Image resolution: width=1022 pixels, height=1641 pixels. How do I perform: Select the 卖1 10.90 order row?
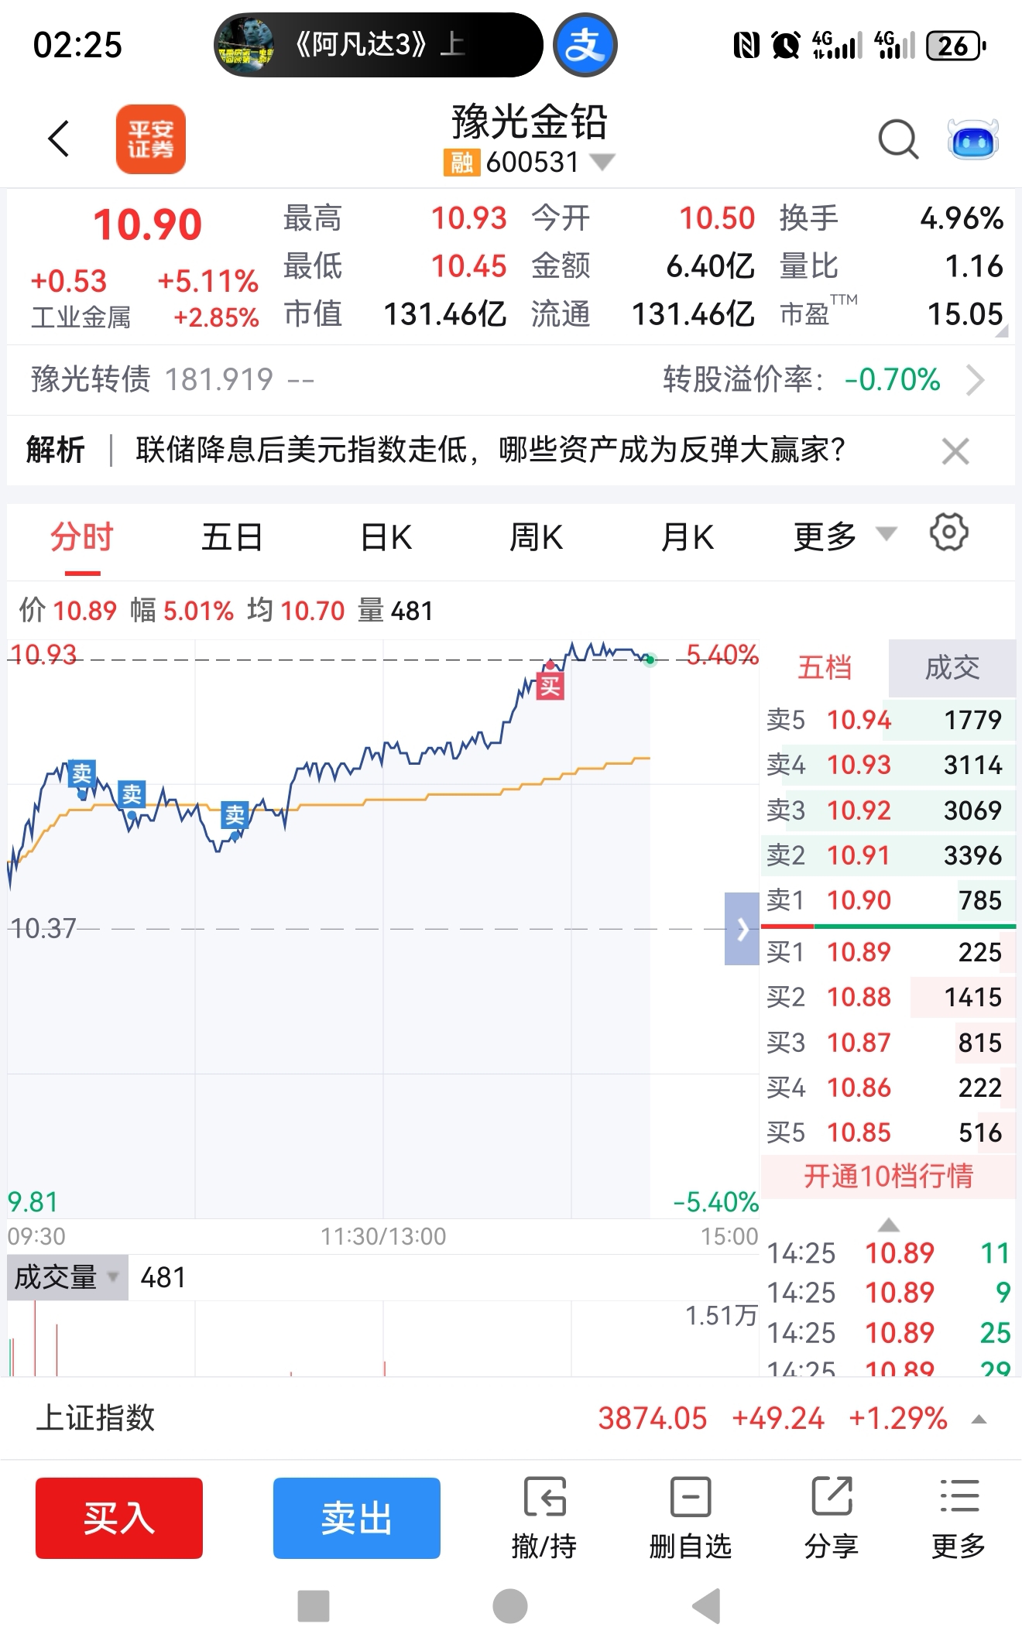889,900
